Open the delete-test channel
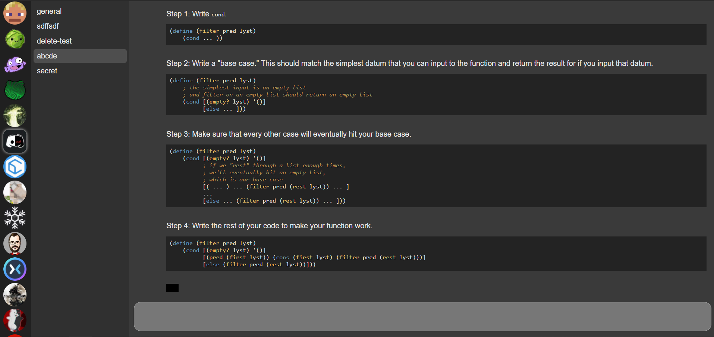The image size is (714, 337). (x=80, y=41)
